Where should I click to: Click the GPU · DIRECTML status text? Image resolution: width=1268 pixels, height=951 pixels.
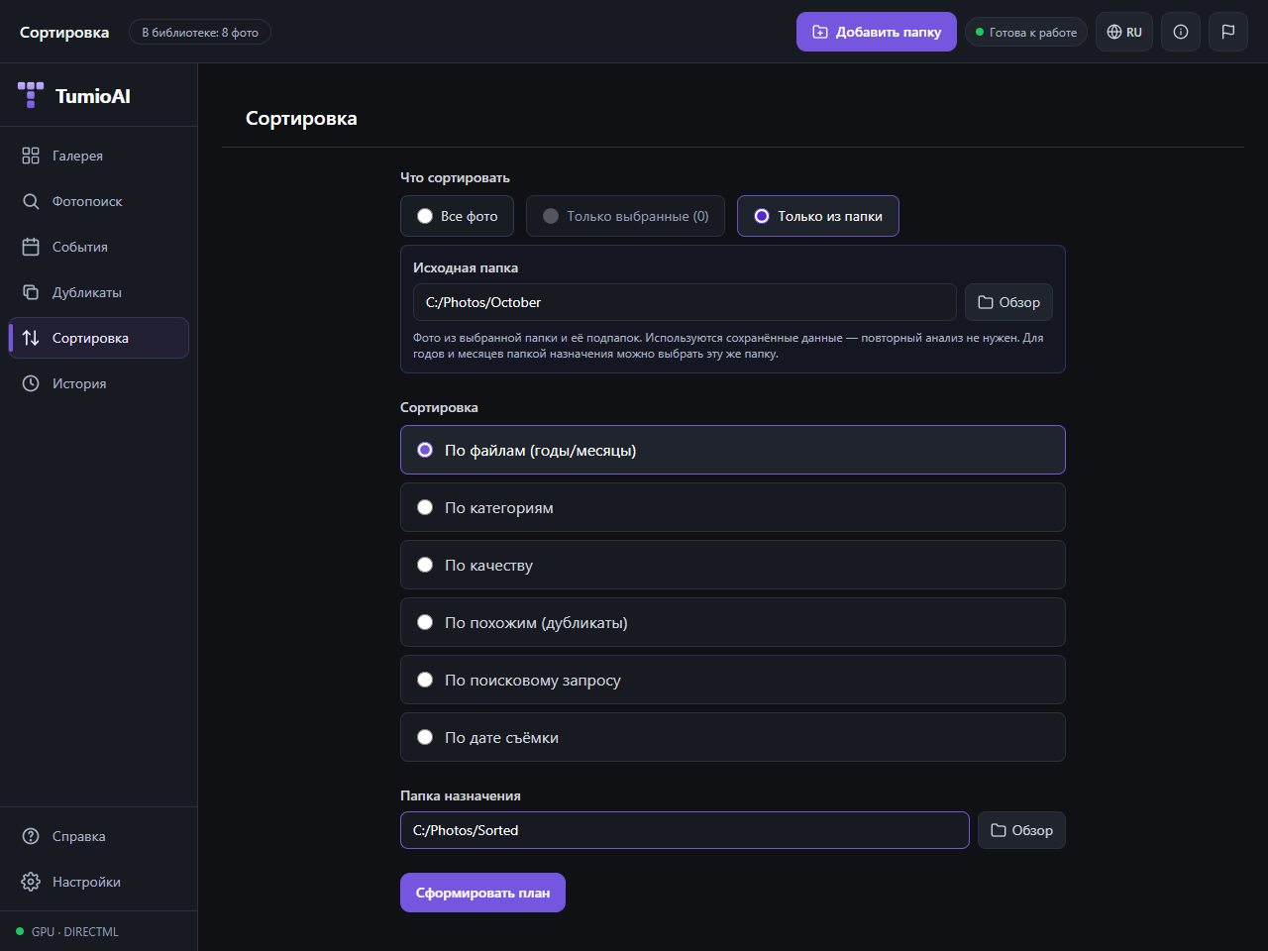point(74,931)
